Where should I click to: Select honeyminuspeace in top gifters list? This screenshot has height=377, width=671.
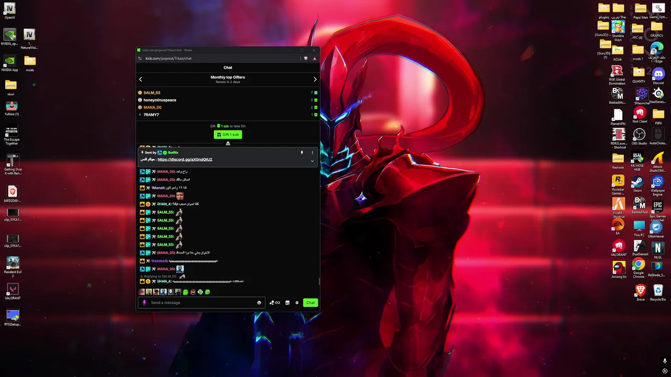(x=160, y=100)
